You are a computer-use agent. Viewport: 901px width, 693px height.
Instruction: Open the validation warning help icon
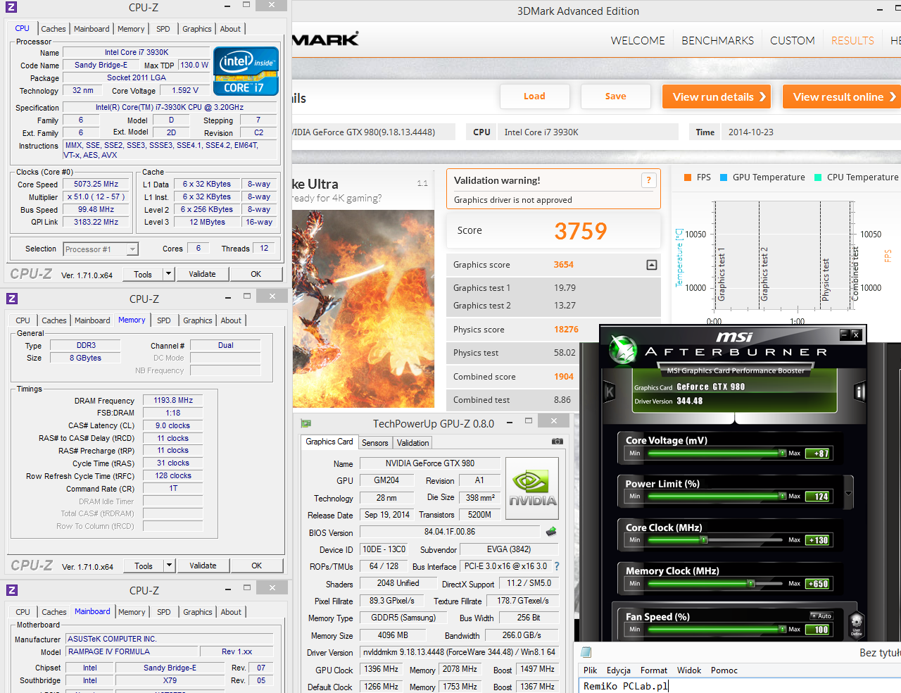(x=648, y=181)
